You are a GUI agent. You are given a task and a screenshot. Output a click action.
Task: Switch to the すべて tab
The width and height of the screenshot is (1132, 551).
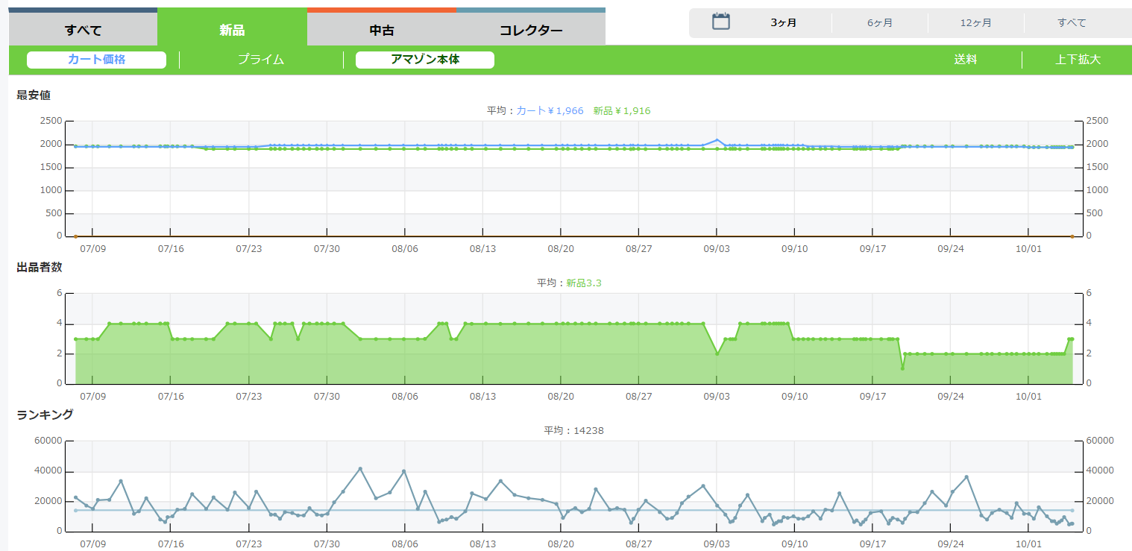click(x=83, y=31)
